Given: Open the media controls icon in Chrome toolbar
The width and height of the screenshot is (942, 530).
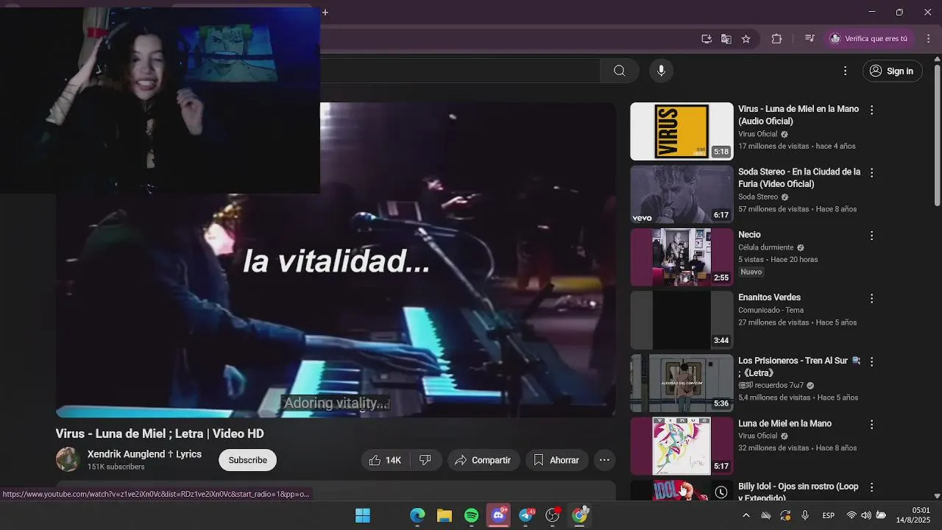Looking at the screenshot, I should coord(810,39).
